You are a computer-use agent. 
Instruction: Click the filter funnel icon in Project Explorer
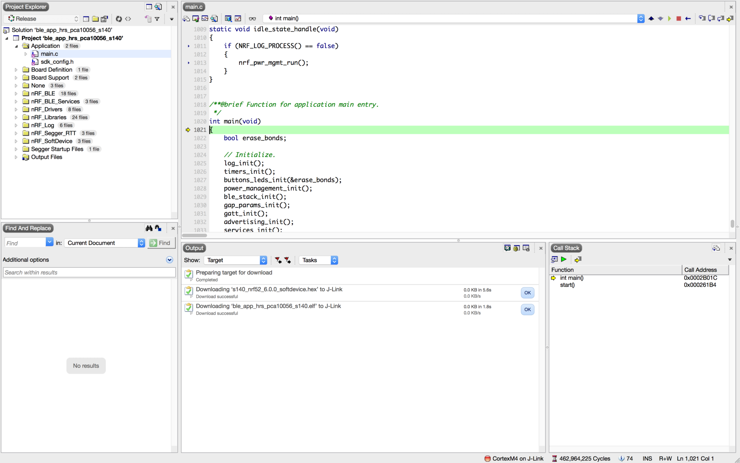coord(157,19)
